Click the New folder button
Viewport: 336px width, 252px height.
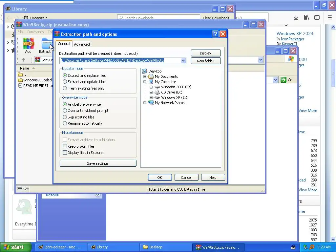206,61
